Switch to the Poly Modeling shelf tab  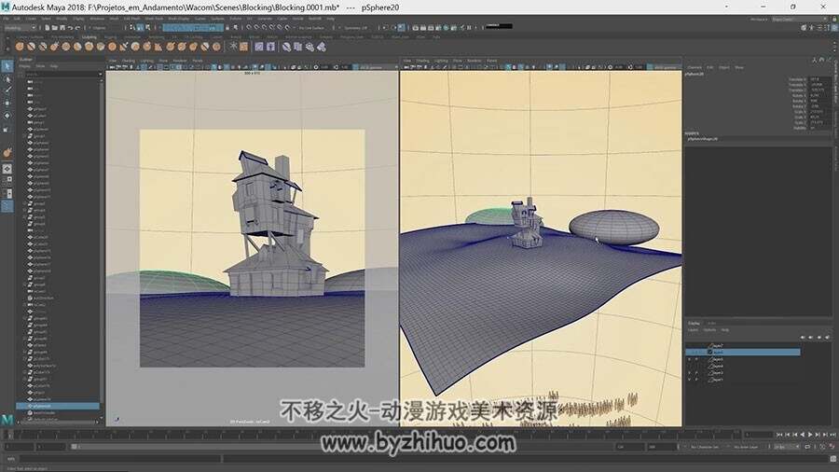click(x=62, y=37)
